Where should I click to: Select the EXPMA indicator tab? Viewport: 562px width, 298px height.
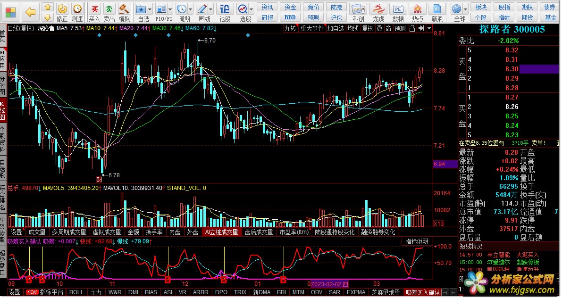tap(355, 292)
